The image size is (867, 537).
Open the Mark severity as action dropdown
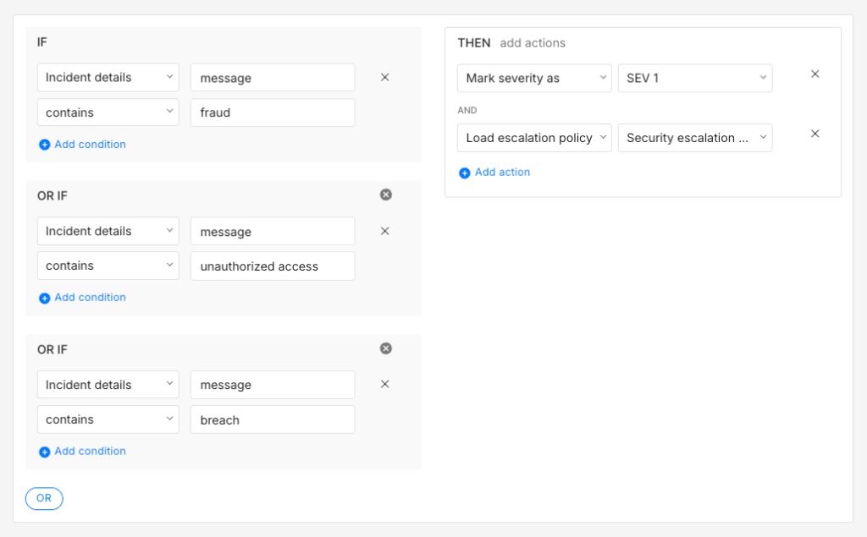(534, 78)
